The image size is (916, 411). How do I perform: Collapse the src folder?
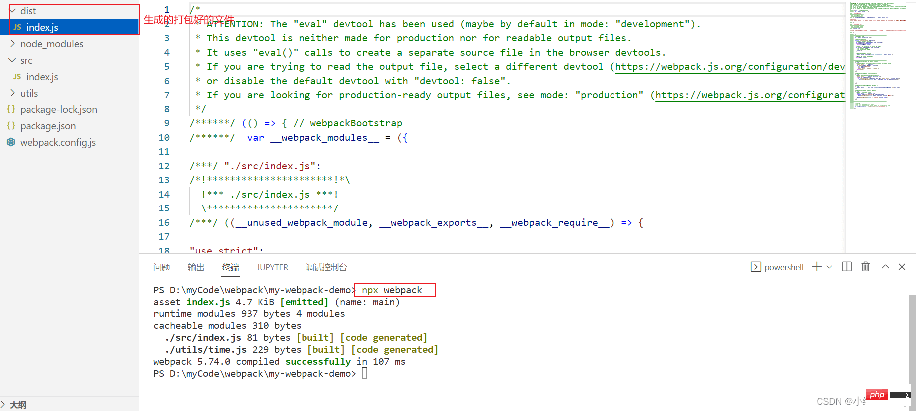click(13, 60)
